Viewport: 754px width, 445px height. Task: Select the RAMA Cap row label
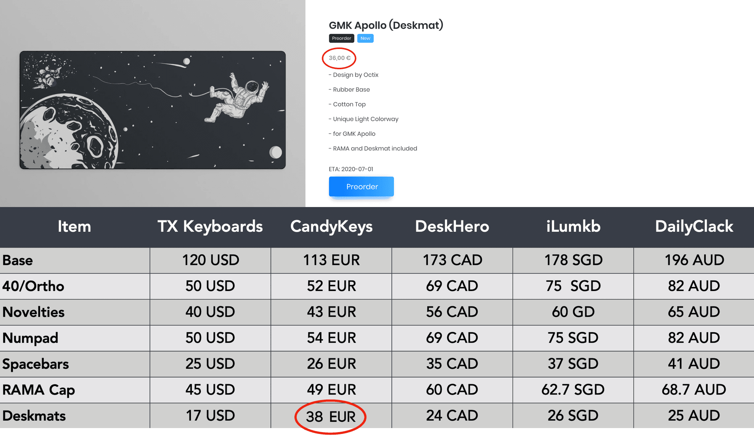[39, 390]
